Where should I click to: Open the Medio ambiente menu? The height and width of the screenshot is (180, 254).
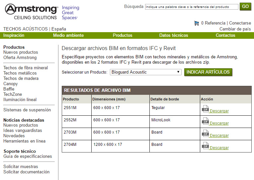pyautogui.click(x=68, y=35)
